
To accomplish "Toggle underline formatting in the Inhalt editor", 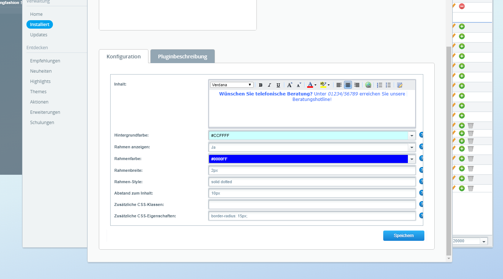I will [278, 85].
